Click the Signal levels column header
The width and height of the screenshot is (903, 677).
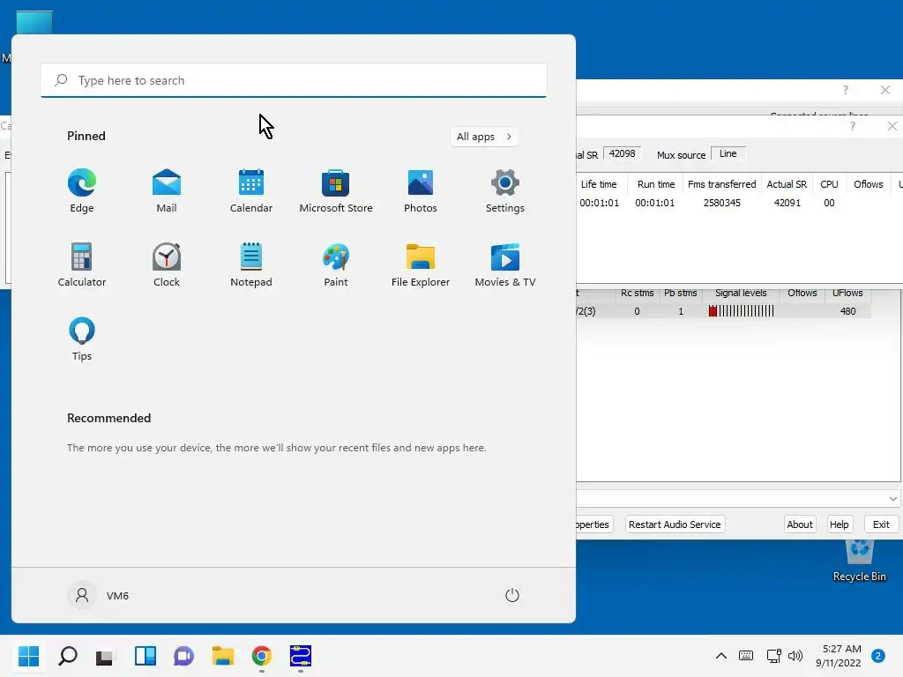coord(741,293)
